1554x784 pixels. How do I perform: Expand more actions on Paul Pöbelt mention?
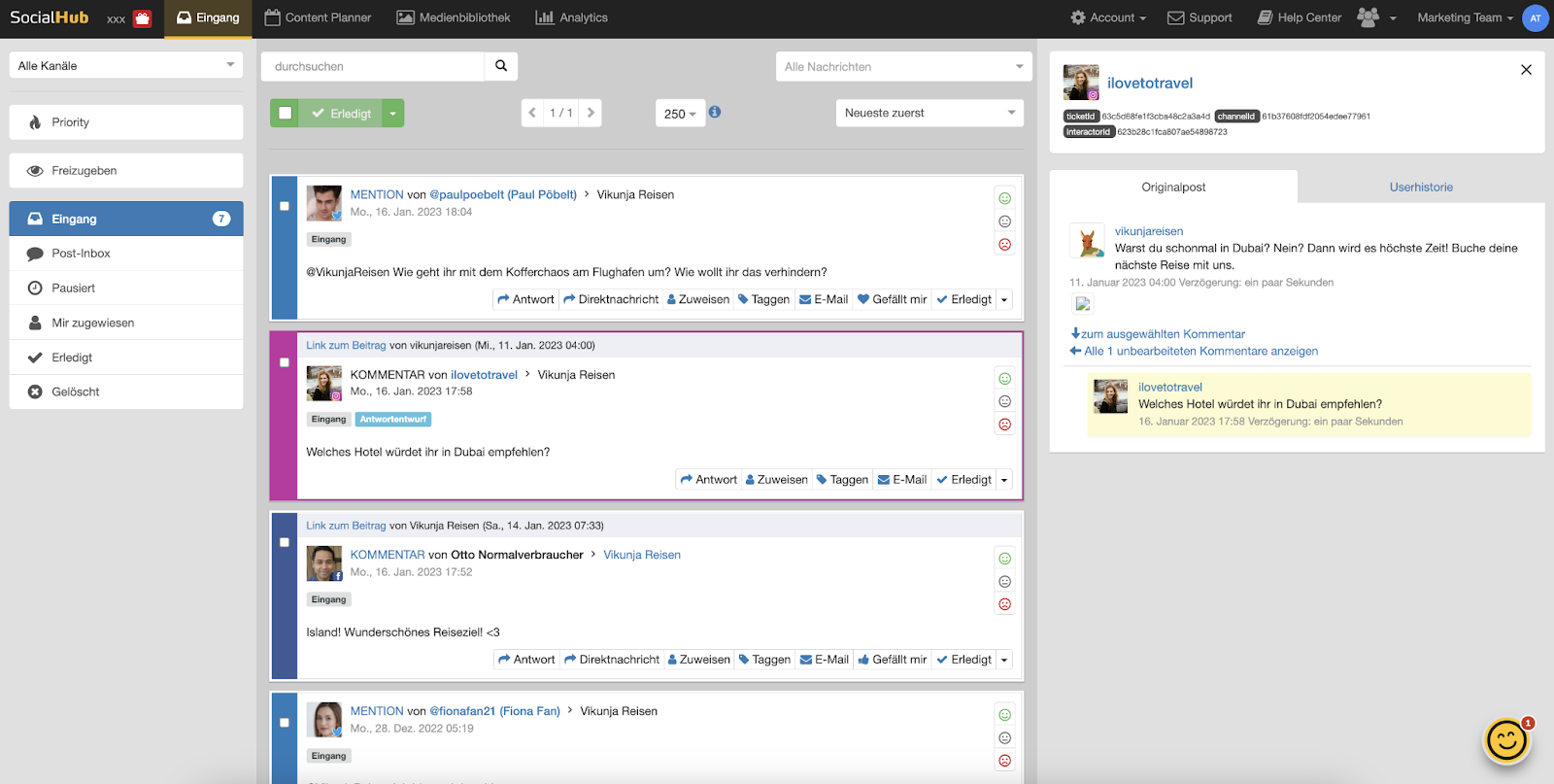coord(1004,300)
